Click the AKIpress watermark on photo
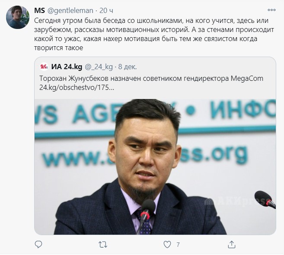 [x=237, y=202]
